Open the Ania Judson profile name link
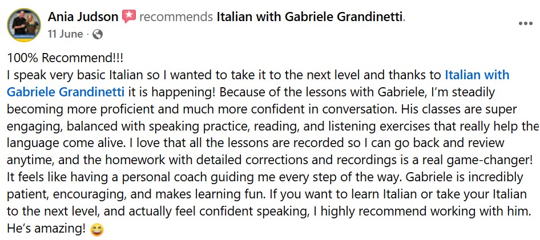 pyautogui.click(x=83, y=17)
